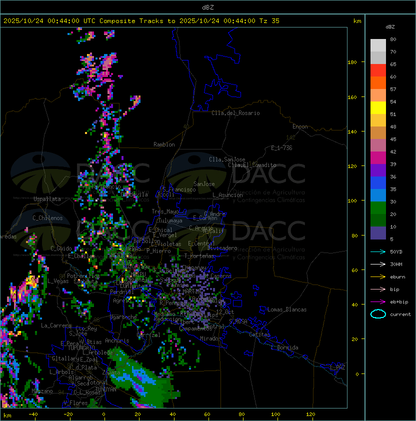Screen dimensions: 416x421
Task: Click the white 30HM track arrow in legend
Action: [x=378, y=264]
